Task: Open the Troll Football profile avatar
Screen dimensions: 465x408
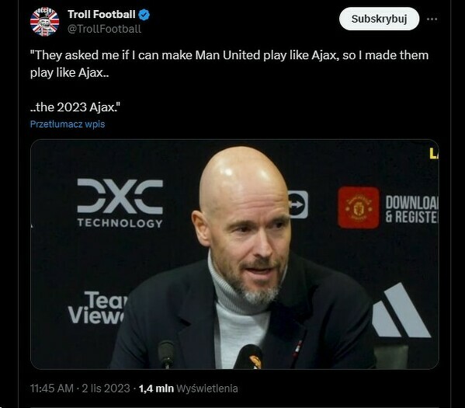Action: click(x=44, y=22)
